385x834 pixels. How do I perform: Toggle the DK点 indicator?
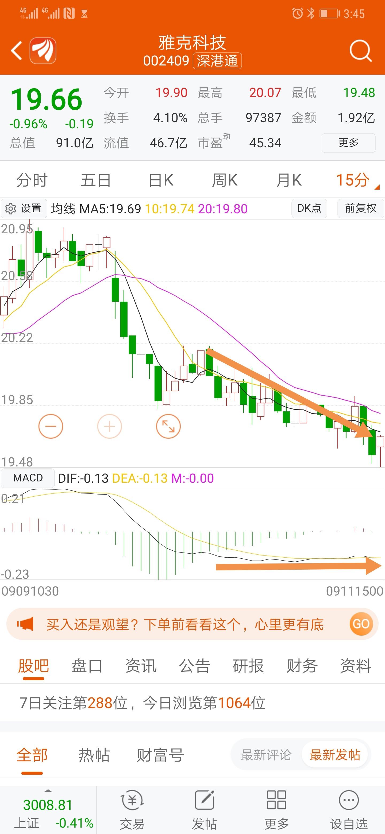click(309, 208)
